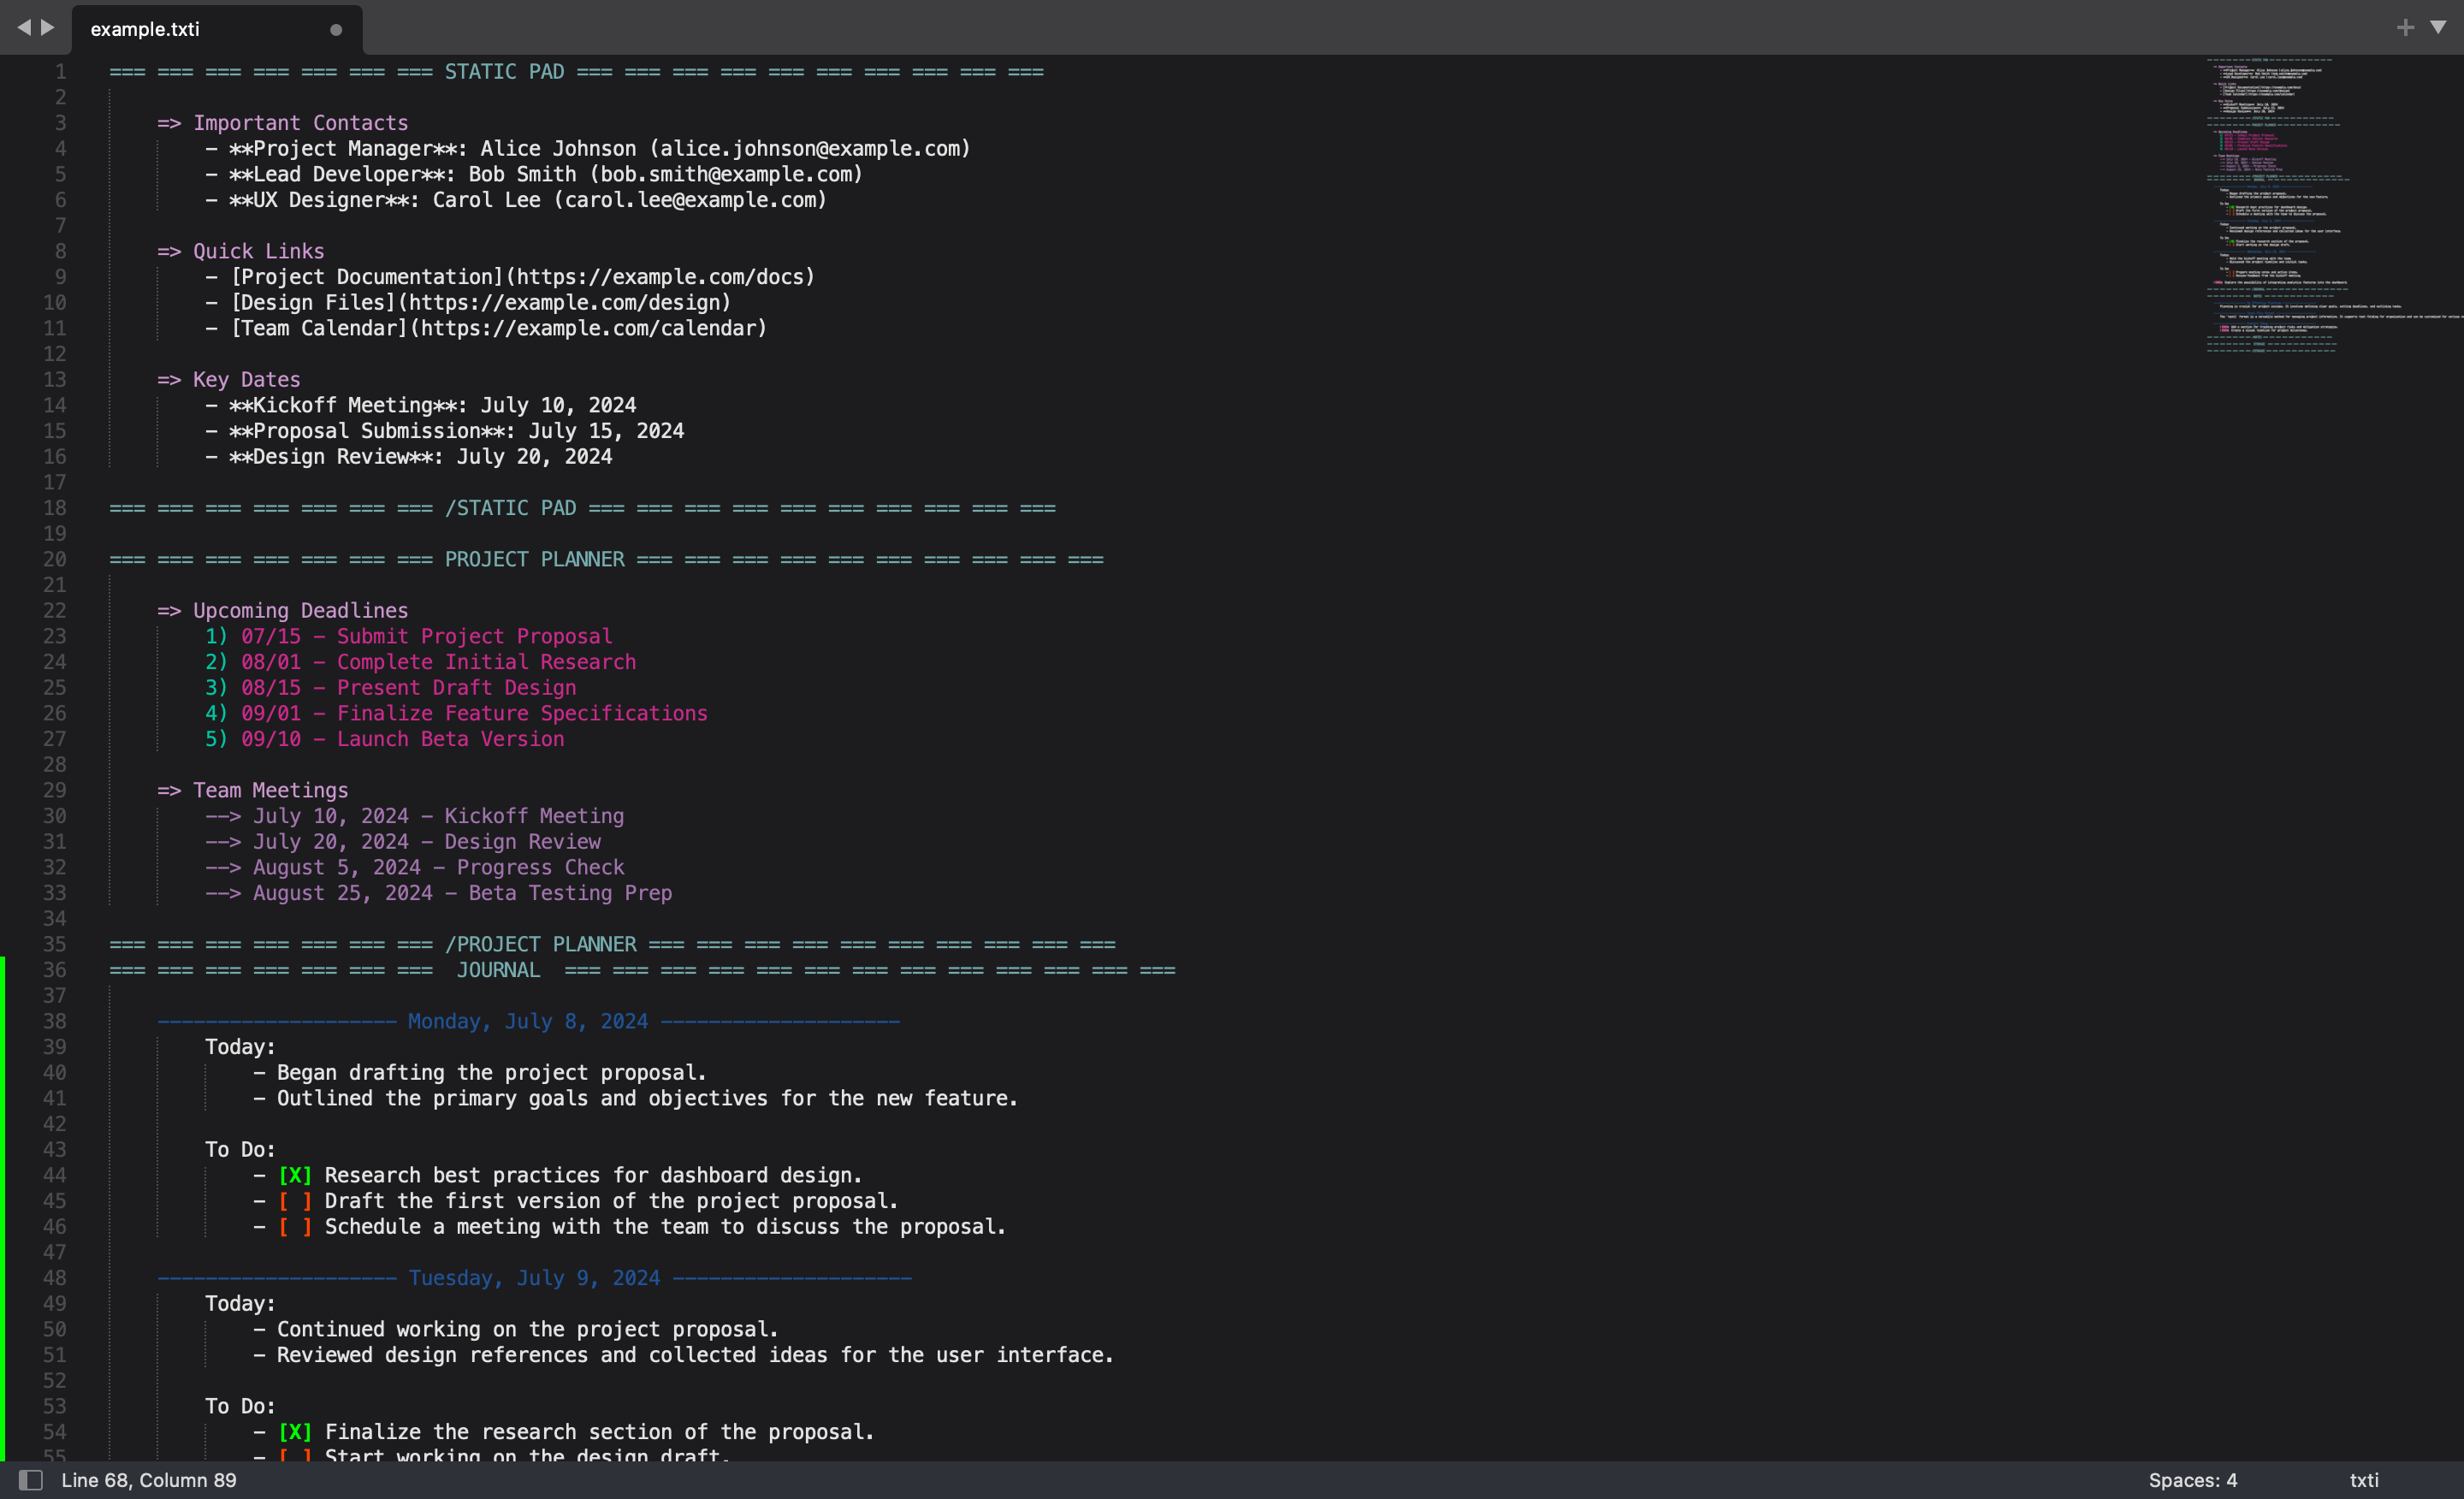This screenshot has width=2464, height=1499.
Task: Click the Project Documentation docs URL
Action: click(660, 277)
